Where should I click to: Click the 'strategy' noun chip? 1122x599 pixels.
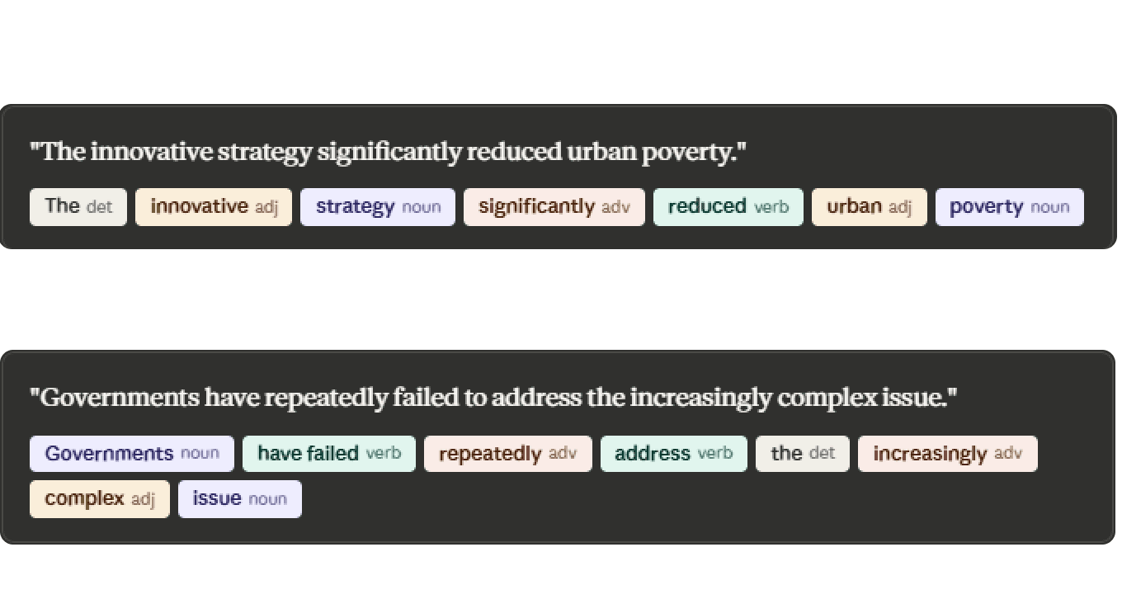pos(377,206)
